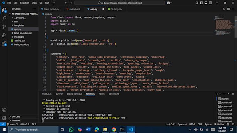Add a new terminal with plus icon
237x133 pixels.
pyautogui.click(x=217, y=94)
